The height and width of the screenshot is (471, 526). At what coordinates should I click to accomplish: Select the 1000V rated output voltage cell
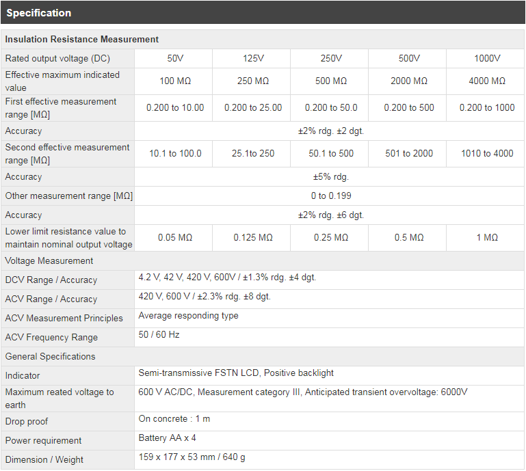click(x=486, y=59)
